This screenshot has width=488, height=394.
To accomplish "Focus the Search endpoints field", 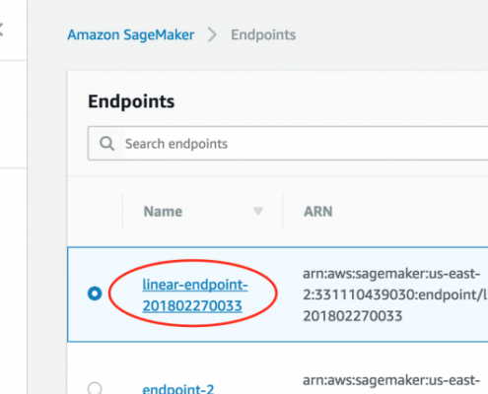I will click(x=288, y=144).
